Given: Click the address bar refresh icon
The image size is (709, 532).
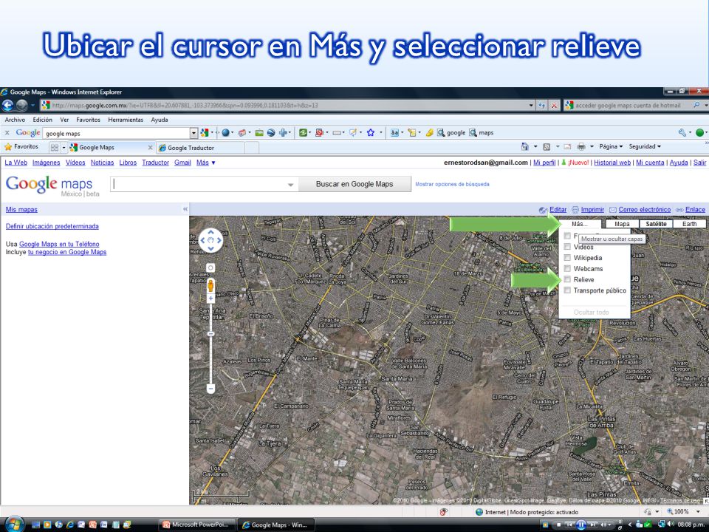Looking at the screenshot, I should coord(541,106).
